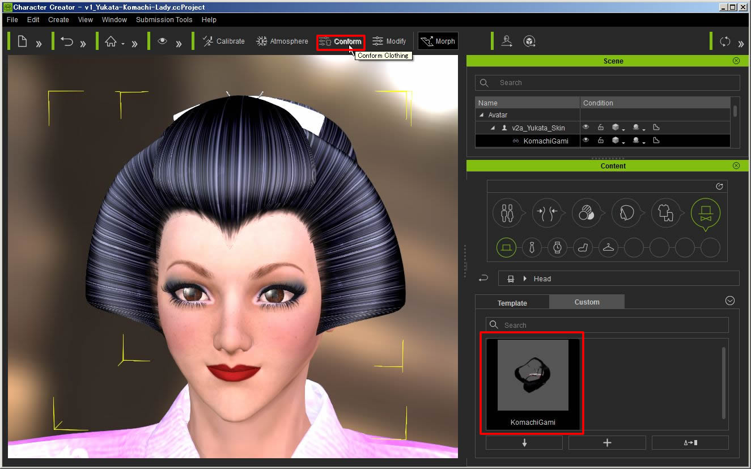Select the Calibrate tool
751x469 pixels.
pos(223,41)
